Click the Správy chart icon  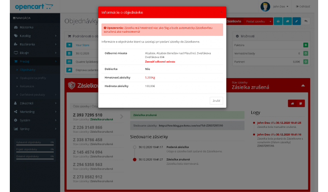point(16,129)
